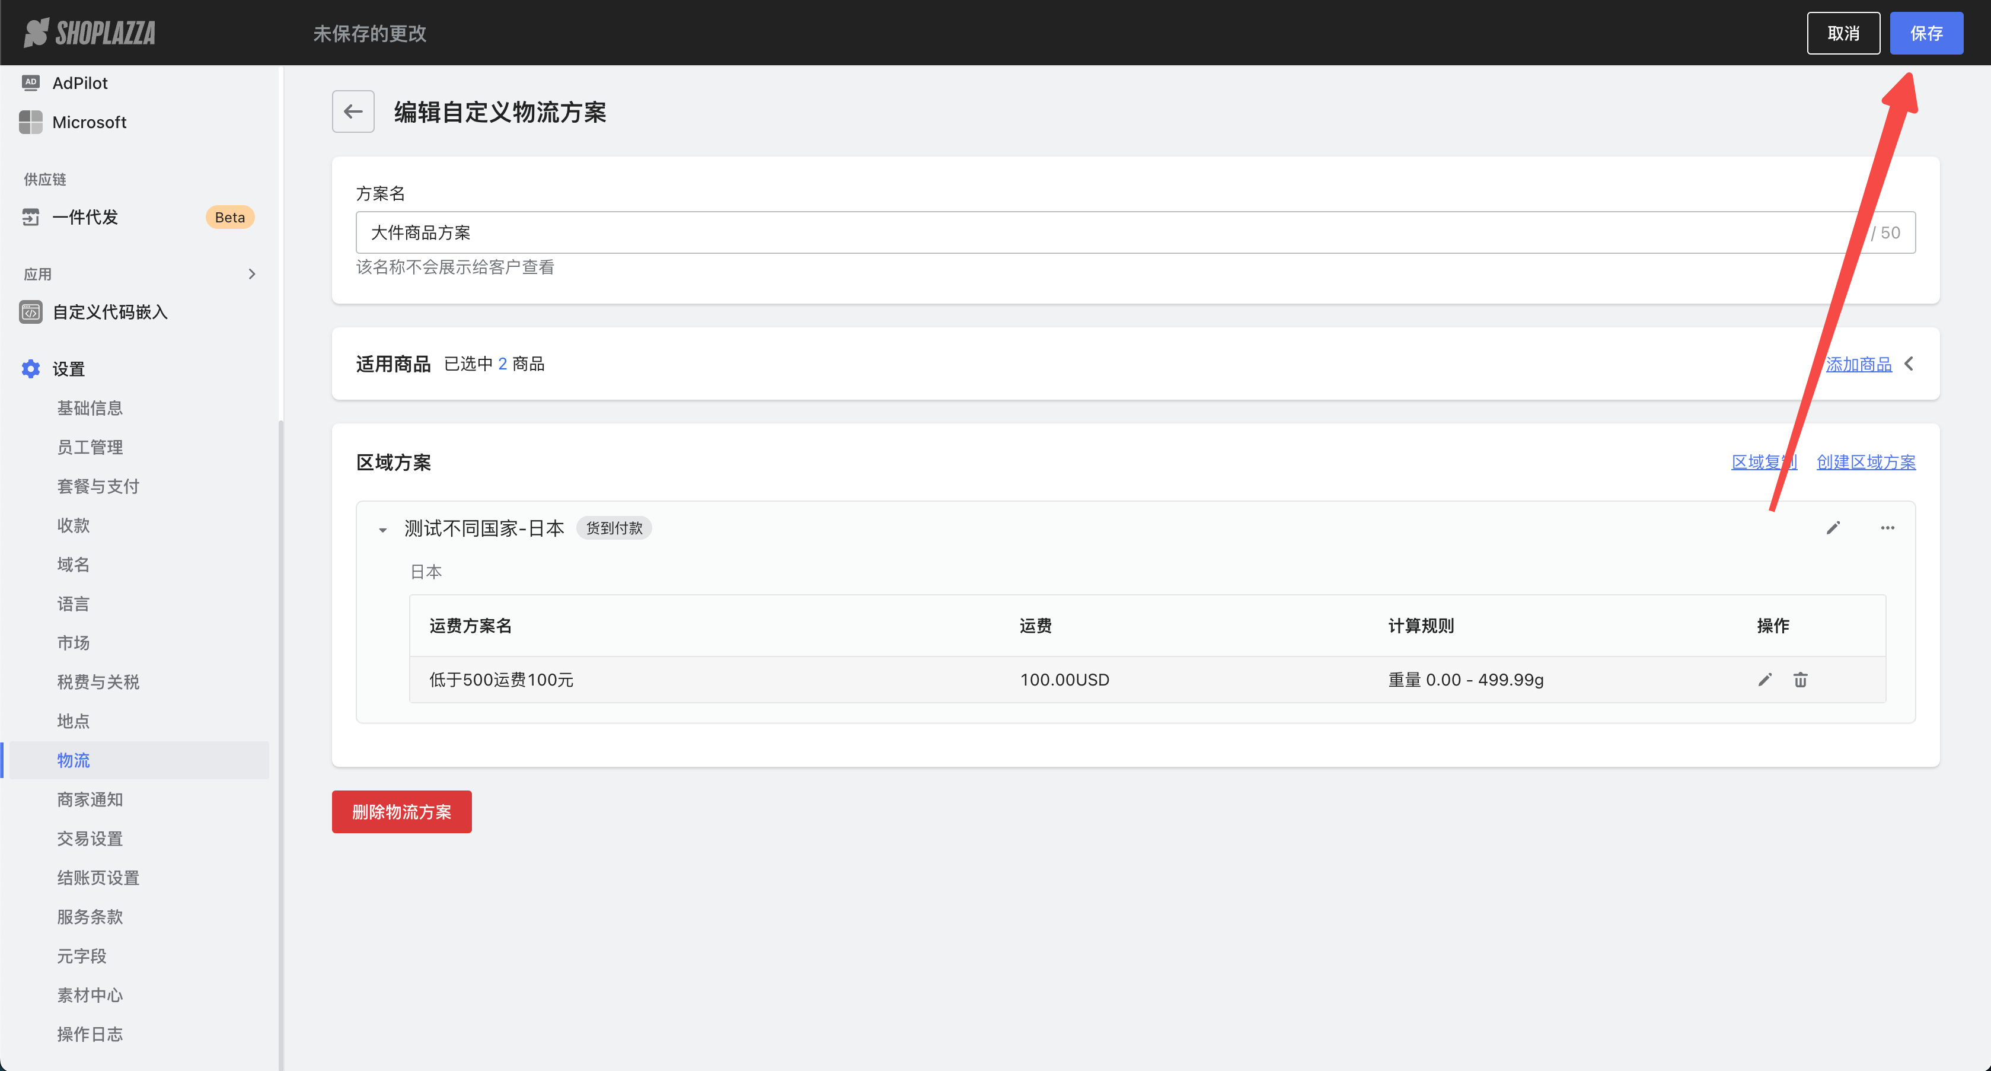Edit the 测试不同国家-日本 zone with pencil icon
The height and width of the screenshot is (1071, 1991).
pyautogui.click(x=1833, y=528)
